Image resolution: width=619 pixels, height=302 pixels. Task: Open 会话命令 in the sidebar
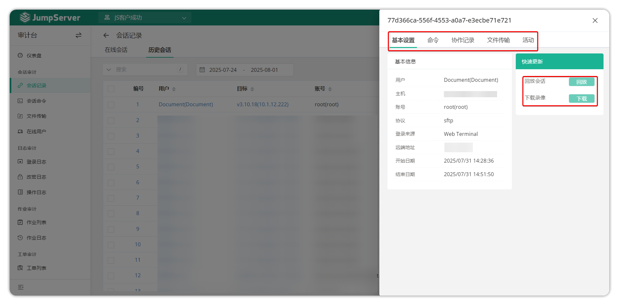point(36,101)
